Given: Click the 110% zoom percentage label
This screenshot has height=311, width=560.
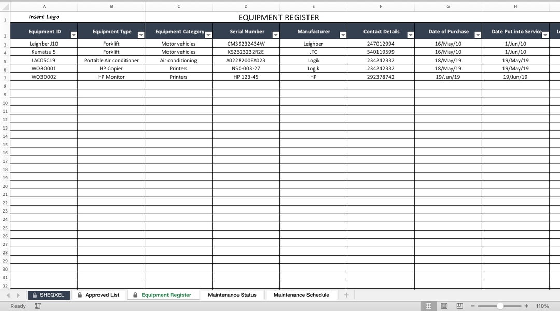Looking at the screenshot, I should [542, 306].
